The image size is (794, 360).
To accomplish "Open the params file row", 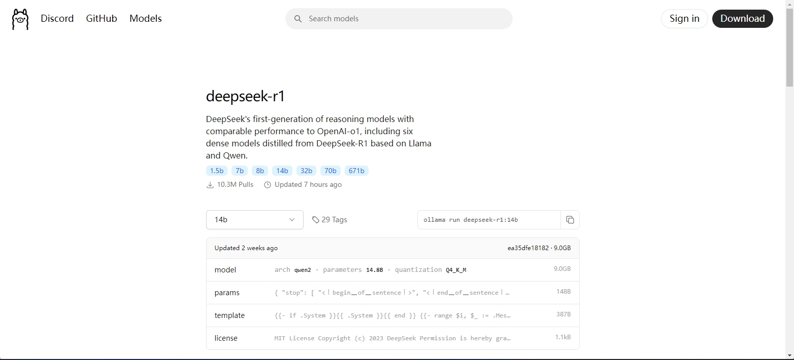I will [392, 293].
